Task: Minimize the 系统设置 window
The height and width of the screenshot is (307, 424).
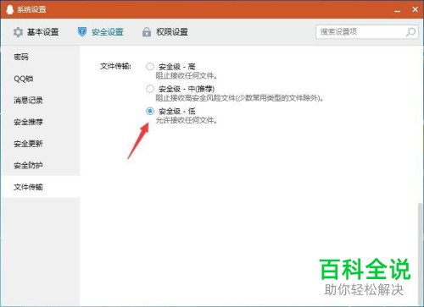Action: (x=398, y=10)
